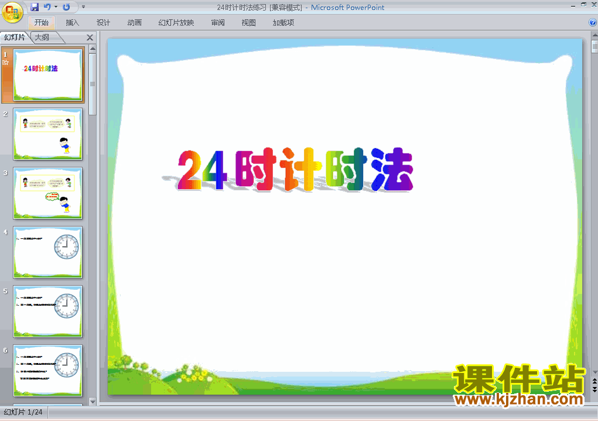The image size is (598, 421).
Task: Open the 幻灯片放映 ribbon tab
Action: tap(176, 22)
